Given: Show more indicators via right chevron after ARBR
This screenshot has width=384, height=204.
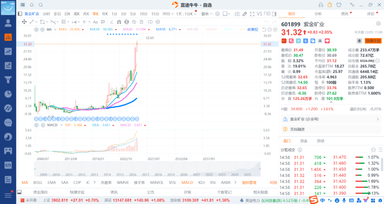Looking at the screenshot, I should click(235, 182).
